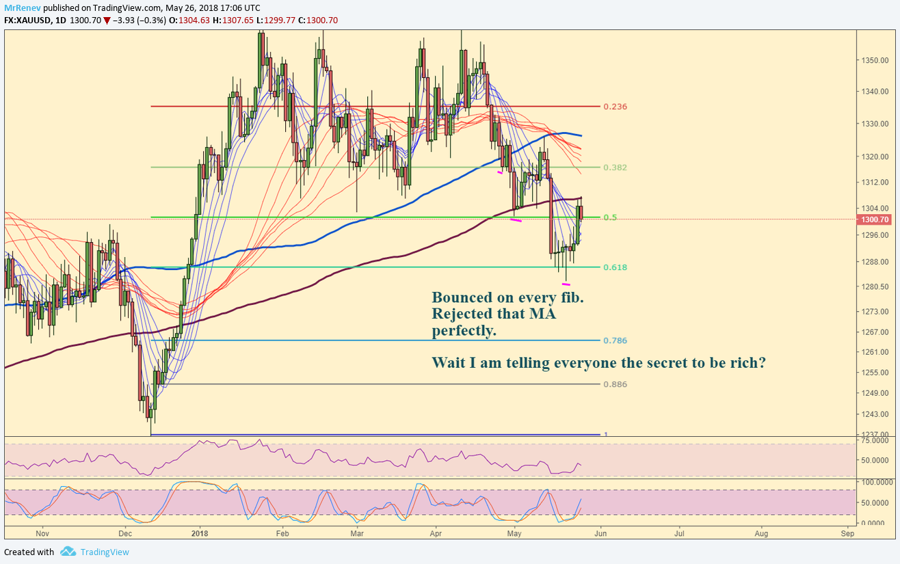Image resolution: width=900 pixels, height=564 pixels.
Task: Click the May label on time axis
Action: click(514, 533)
